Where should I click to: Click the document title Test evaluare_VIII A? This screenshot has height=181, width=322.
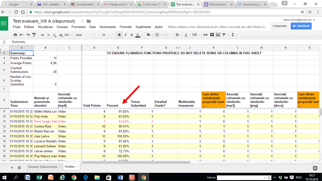[44, 21]
